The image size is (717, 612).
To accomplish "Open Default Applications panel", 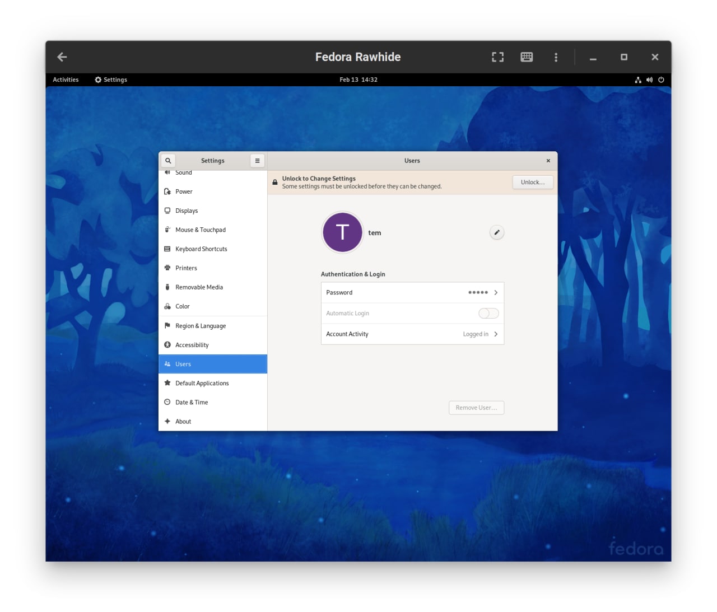I will (213, 383).
